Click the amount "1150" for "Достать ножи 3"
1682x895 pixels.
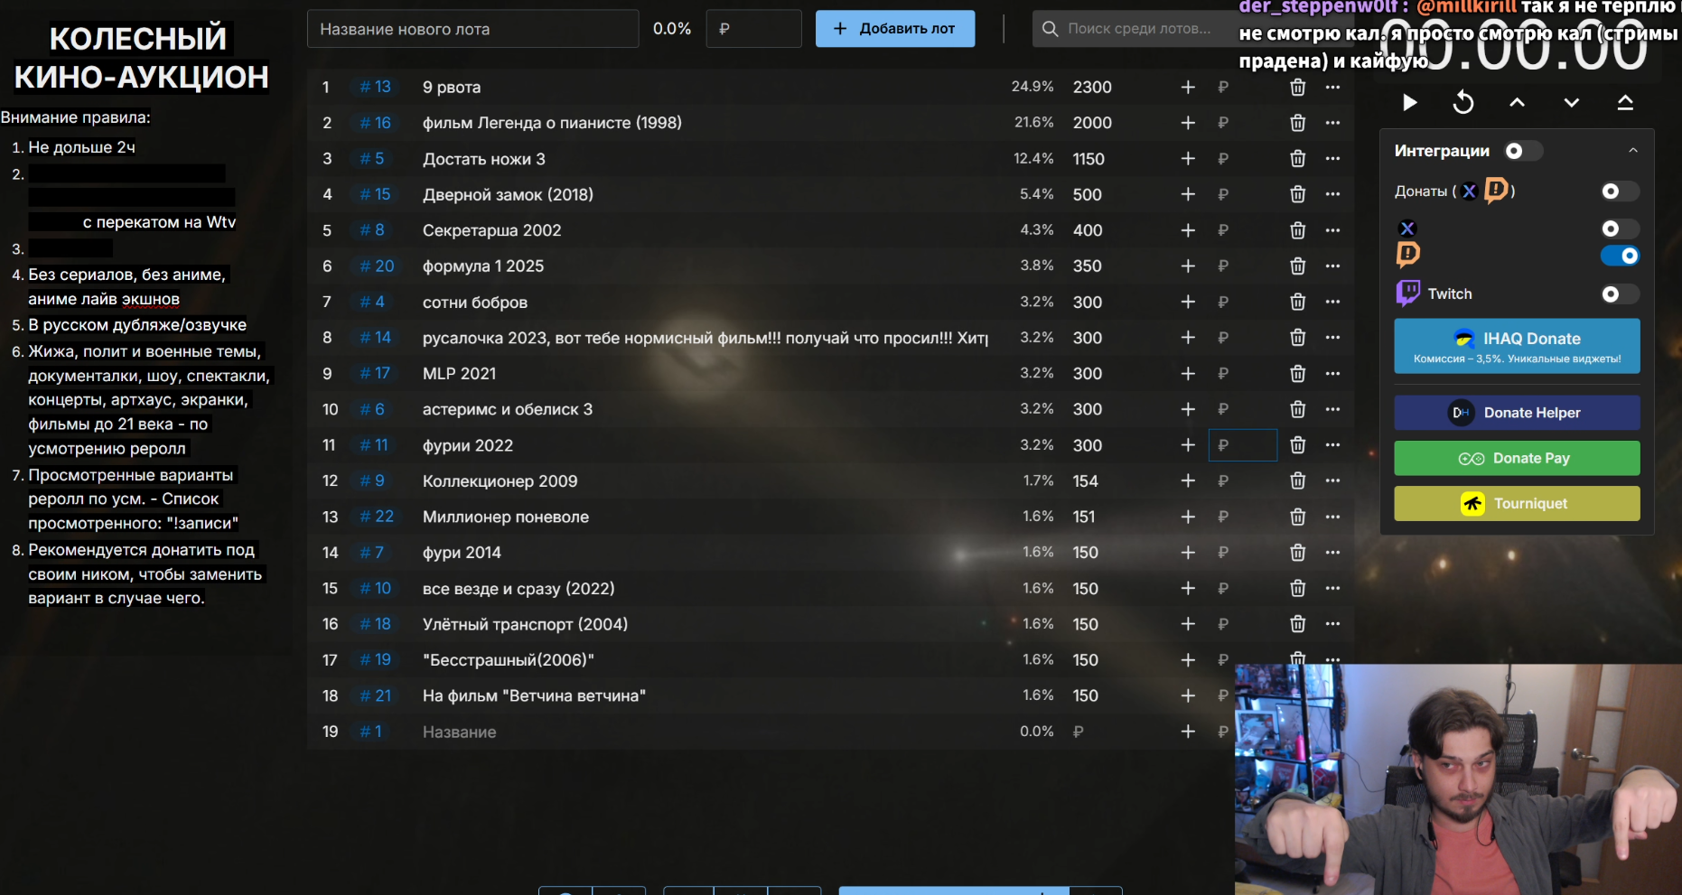1089,158
